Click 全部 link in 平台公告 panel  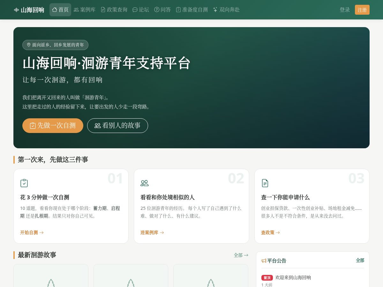[x=360, y=260]
